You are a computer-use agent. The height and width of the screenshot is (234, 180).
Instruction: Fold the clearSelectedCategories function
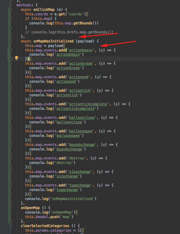[11, 226]
